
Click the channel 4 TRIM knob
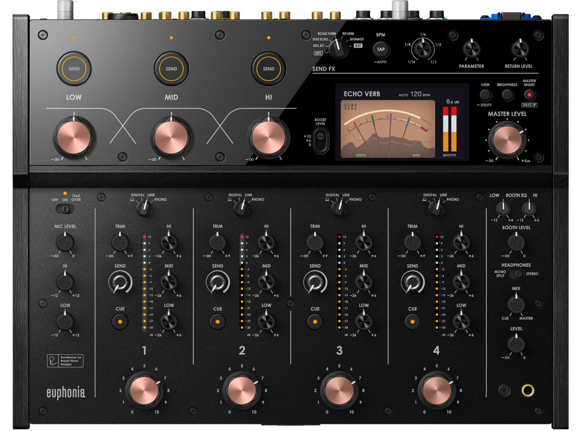click(x=412, y=243)
